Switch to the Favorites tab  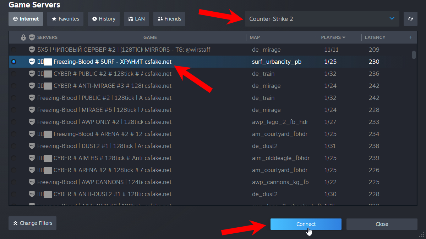pyautogui.click(x=65, y=19)
